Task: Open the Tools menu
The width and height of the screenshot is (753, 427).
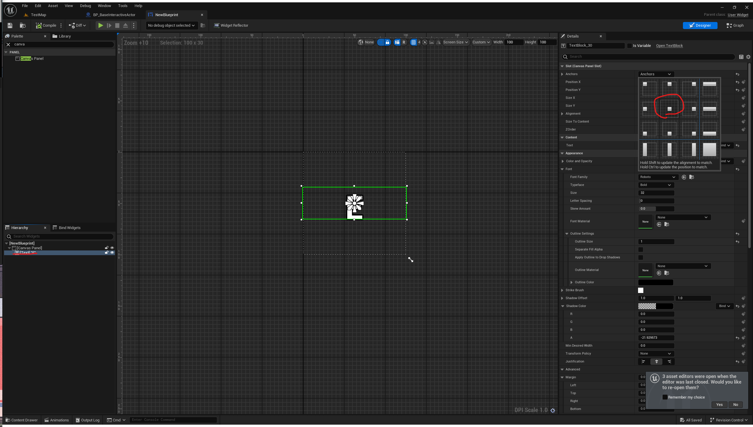Action: (123, 6)
